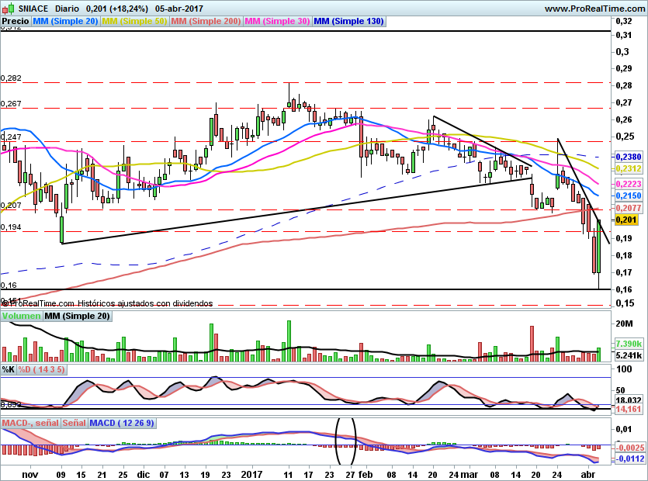Click the 0,2223 moving average value tag

coord(629,184)
